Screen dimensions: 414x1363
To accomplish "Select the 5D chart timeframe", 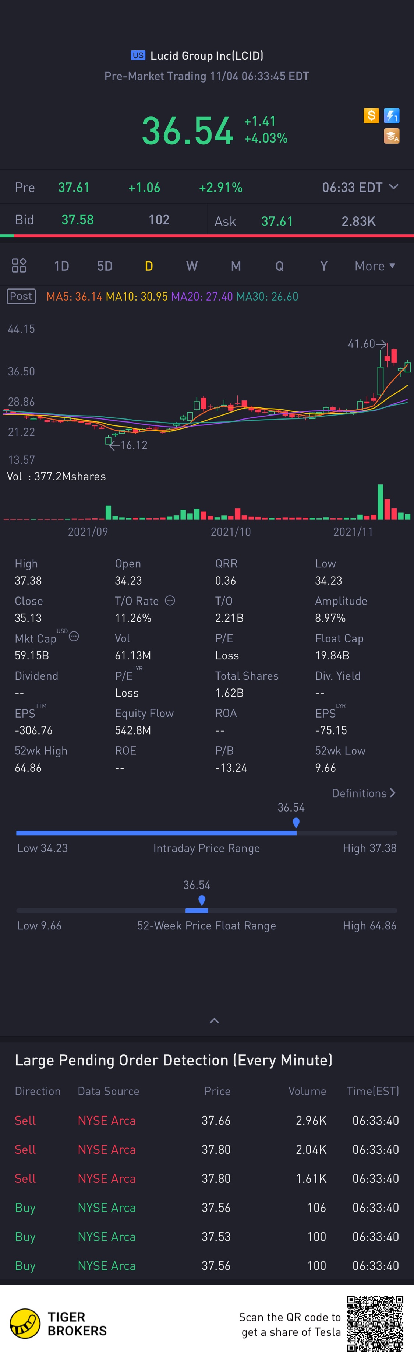I will (x=105, y=266).
